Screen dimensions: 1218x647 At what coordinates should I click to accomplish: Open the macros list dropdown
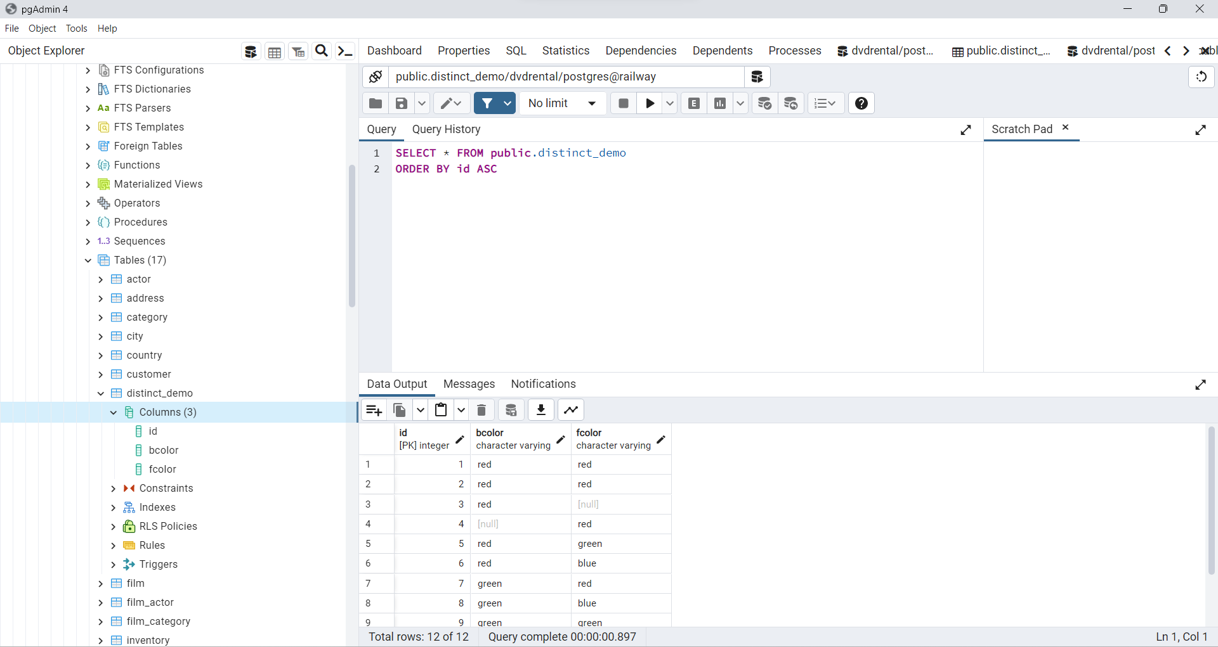[825, 103]
